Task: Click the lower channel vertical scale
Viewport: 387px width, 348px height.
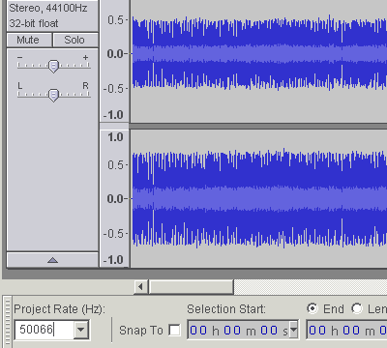Action: (114, 198)
